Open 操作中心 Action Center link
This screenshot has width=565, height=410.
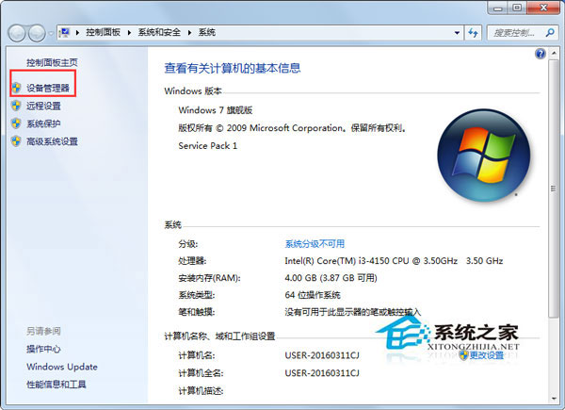tap(43, 349)
